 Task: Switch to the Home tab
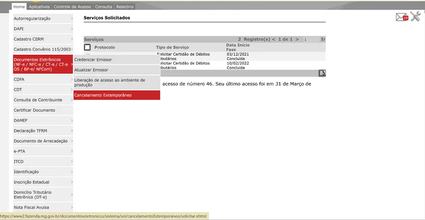click(x=19, y=7)
